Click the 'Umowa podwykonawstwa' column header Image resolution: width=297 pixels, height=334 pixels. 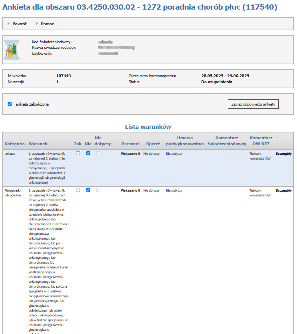pyautogui.click(x=185, y=141)
